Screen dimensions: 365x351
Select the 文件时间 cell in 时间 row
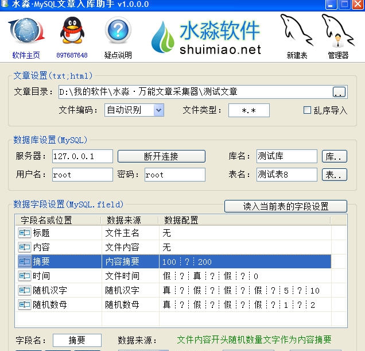click(130, 276)
